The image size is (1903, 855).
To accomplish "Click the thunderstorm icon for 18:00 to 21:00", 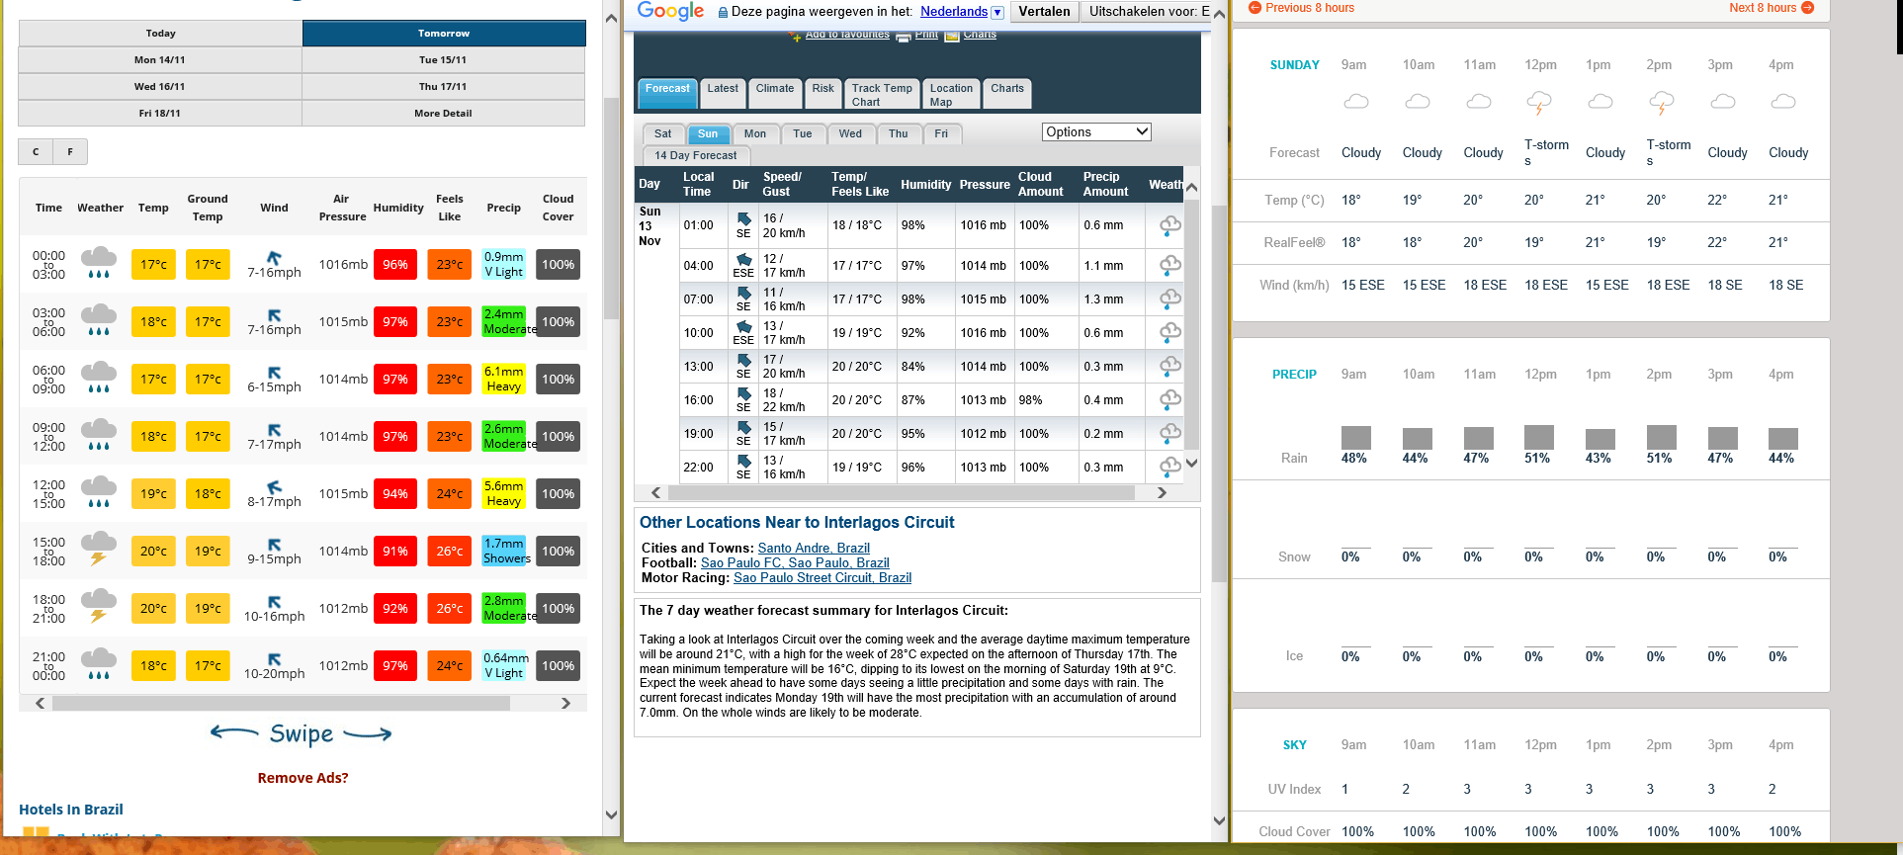I will (99, 607).
